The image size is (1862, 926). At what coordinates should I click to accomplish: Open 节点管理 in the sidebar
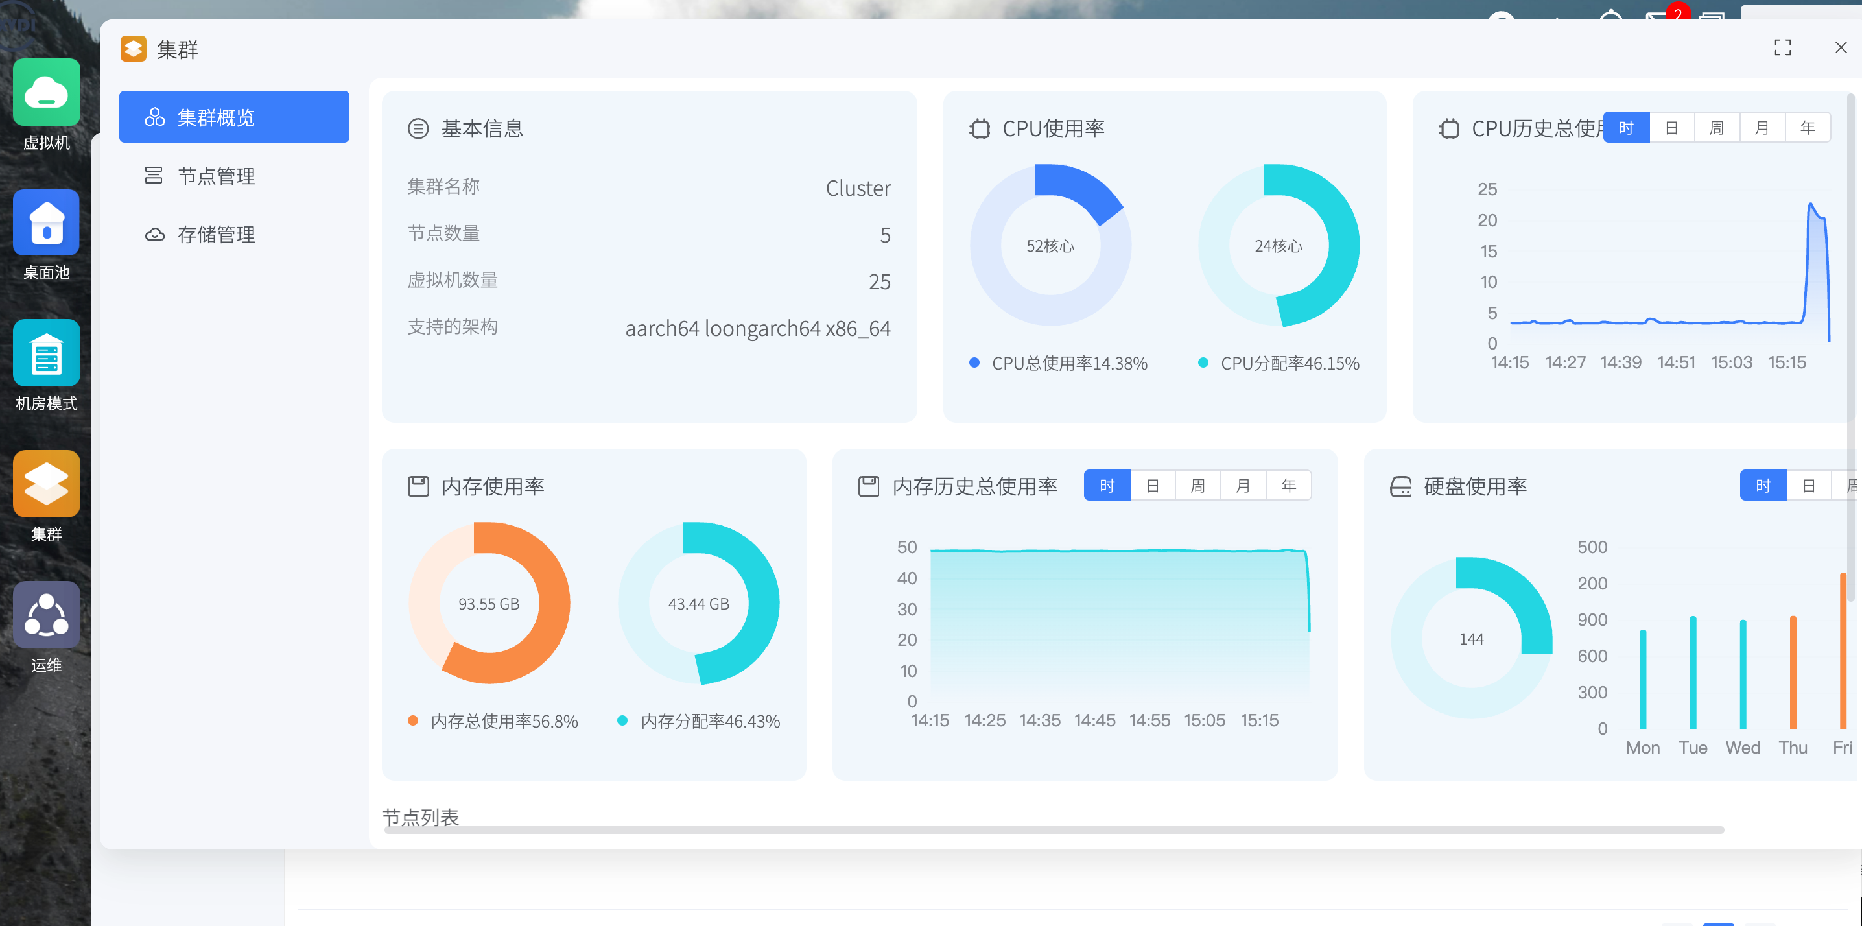[x=234, y=176]
